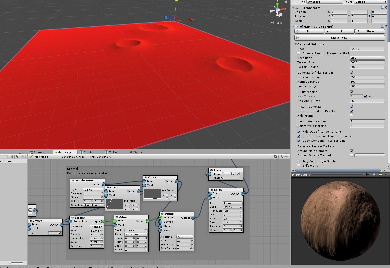Check the Hide Frame option

351,116
